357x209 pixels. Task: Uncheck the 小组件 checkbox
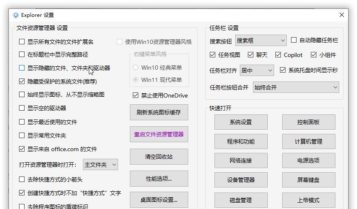point(313,55)
